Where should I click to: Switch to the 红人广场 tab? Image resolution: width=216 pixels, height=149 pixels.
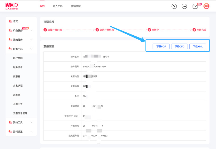click(58, 6)
